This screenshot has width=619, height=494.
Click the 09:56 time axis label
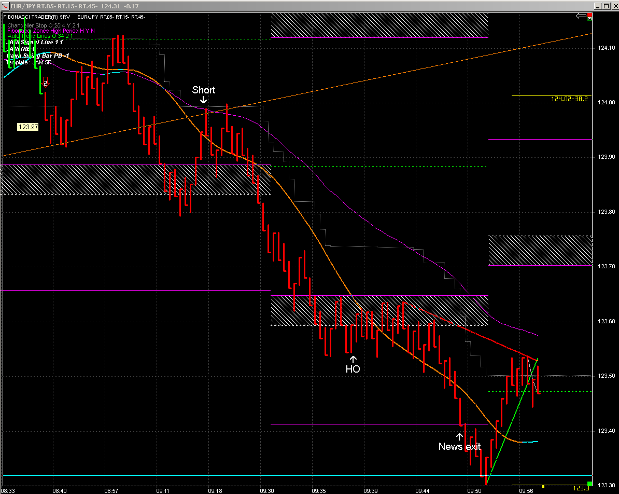pyautogui.click(x=526, y=491)
